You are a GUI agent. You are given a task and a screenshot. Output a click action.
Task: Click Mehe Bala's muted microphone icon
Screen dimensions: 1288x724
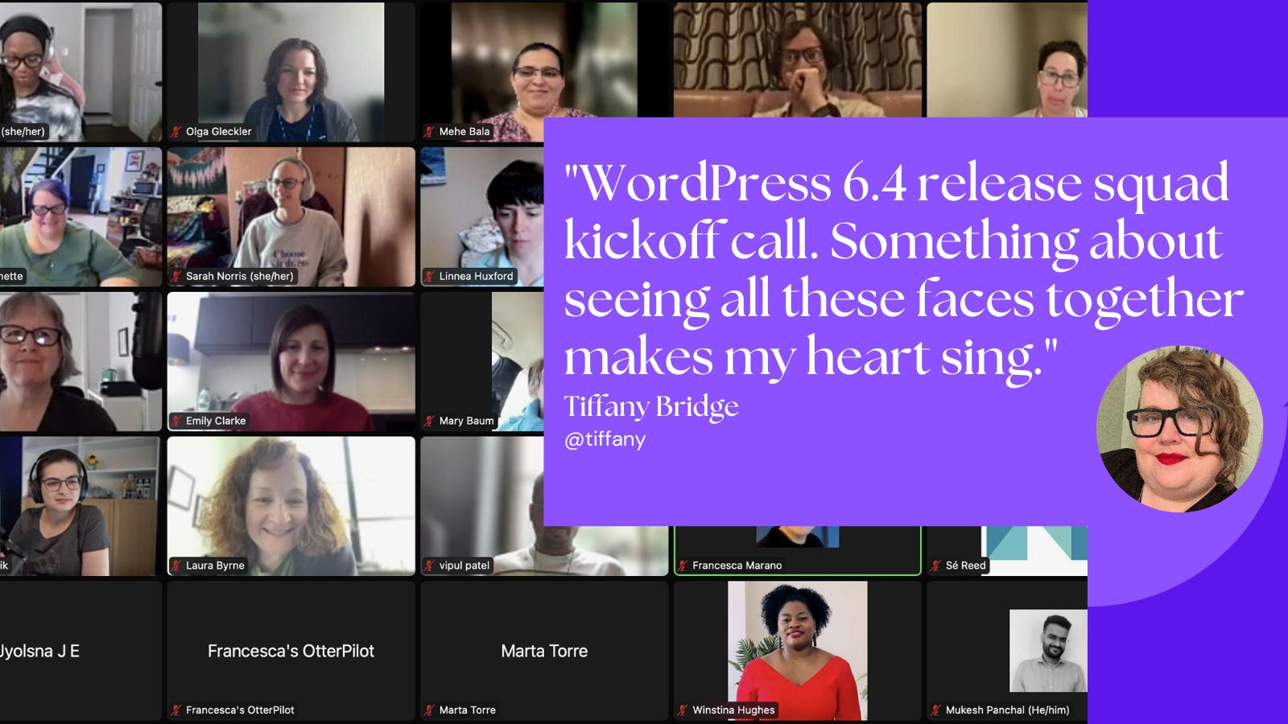tap(429, 132)
